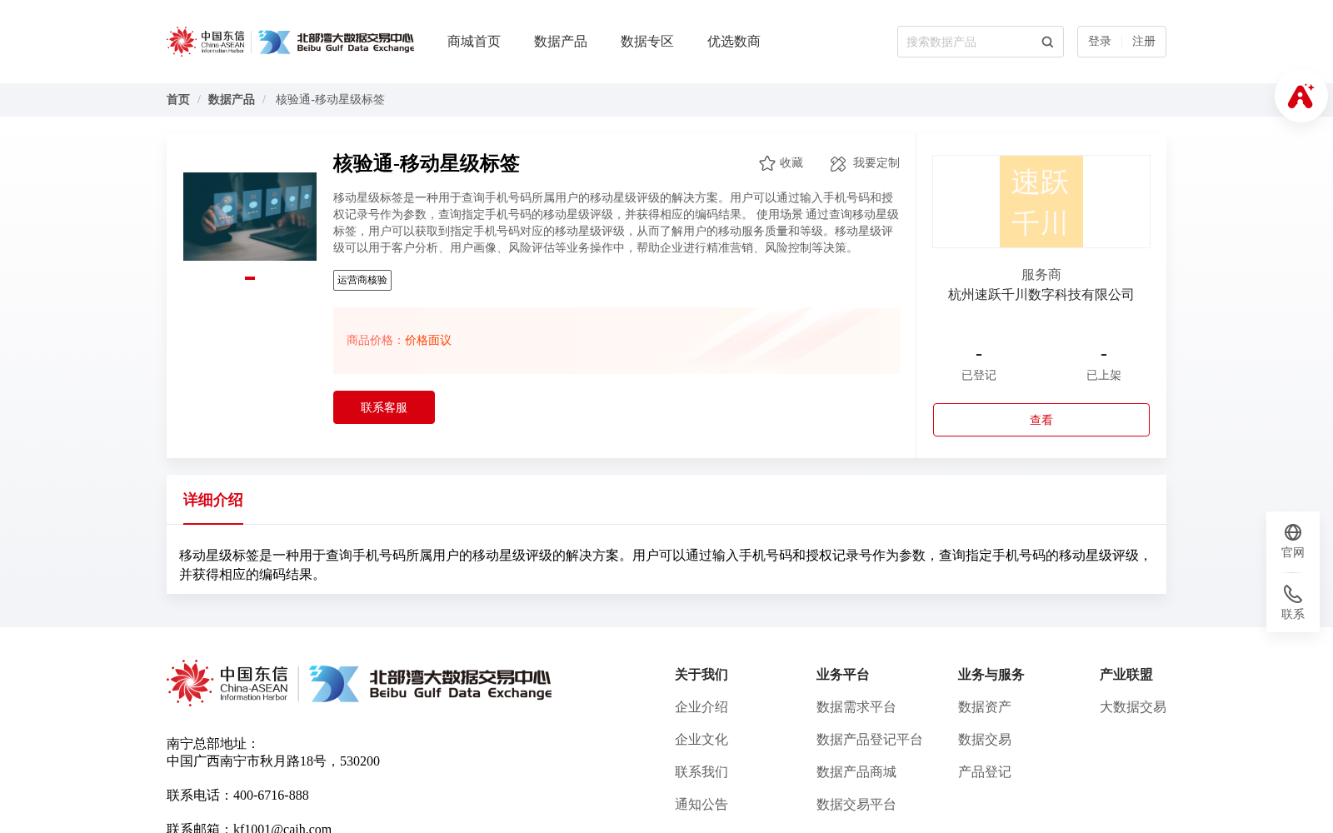Click the 产业联盟 footer heading
The width and height of the screenshot is (1333, 833).
1126,675
